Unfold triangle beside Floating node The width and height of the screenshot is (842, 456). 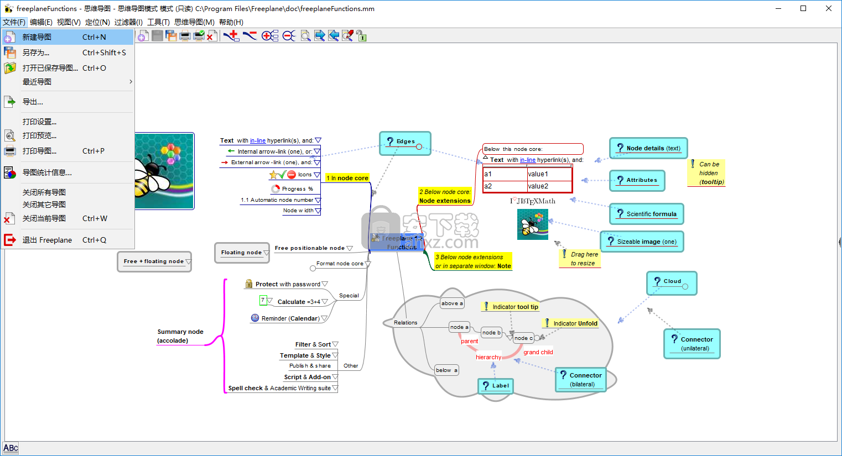pyautogui.click(x=267, y=253)
